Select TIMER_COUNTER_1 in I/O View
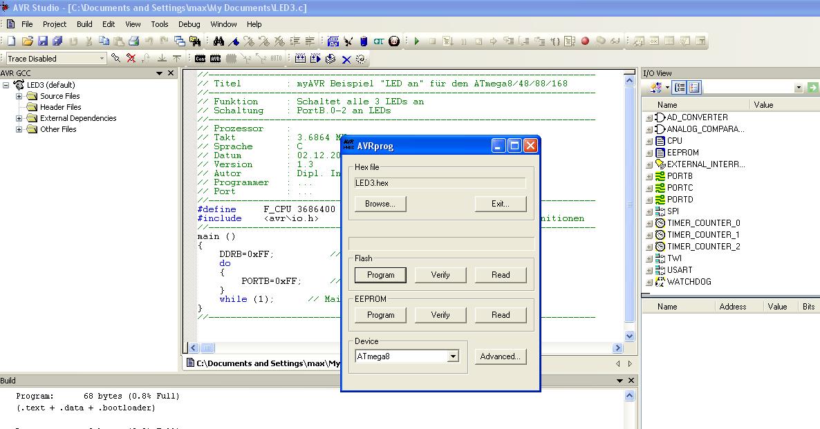Screen dimensions: 820x429 point(703,235)
